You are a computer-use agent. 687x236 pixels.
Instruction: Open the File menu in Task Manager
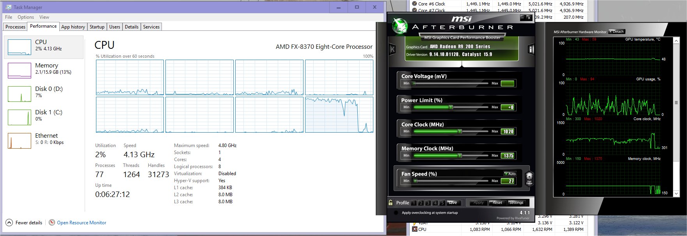coord(9,17)
